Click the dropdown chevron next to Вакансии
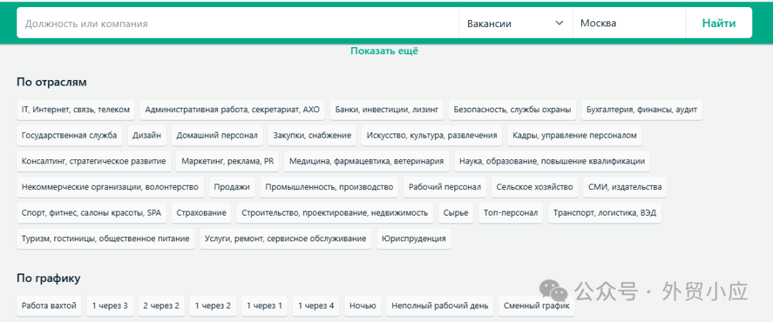Image resolution: width=773 pixels, height=322 pixels. pos(559,23)
